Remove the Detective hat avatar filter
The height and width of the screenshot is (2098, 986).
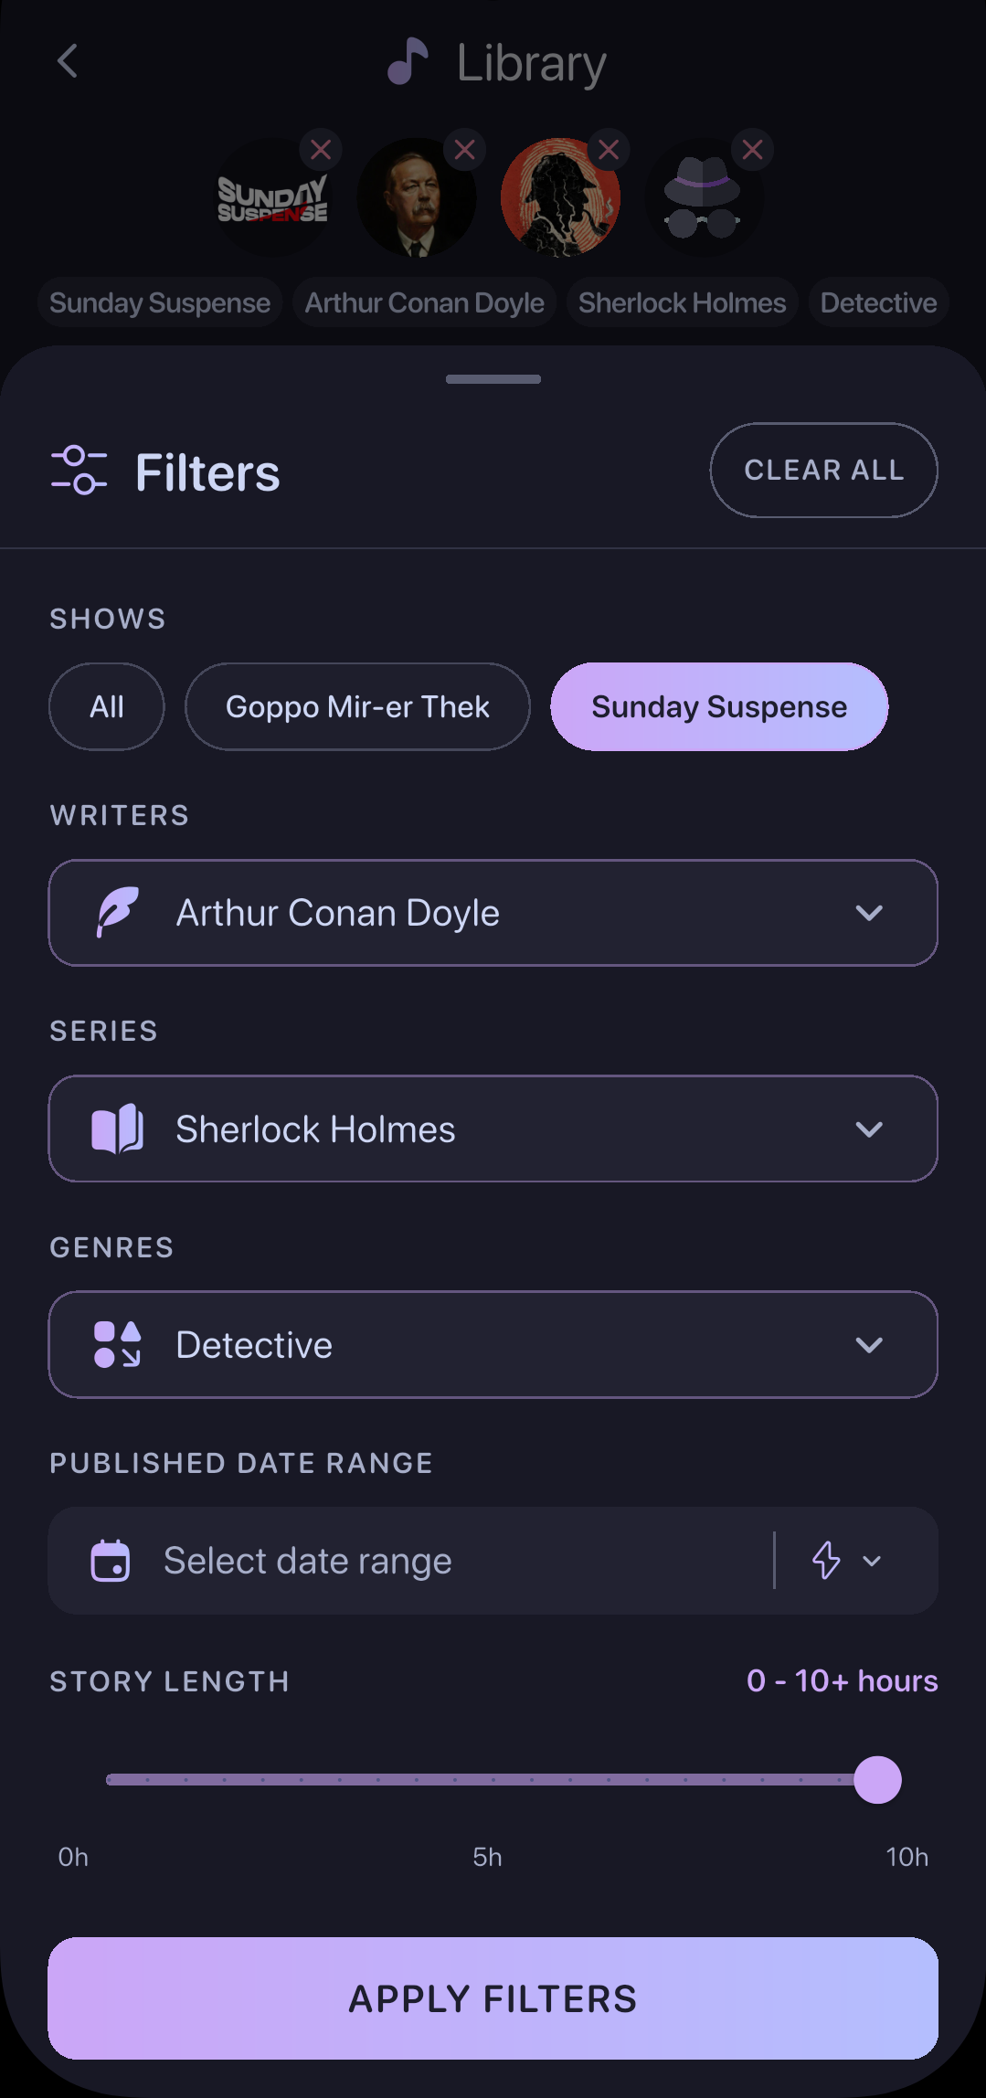coord(752,150)
